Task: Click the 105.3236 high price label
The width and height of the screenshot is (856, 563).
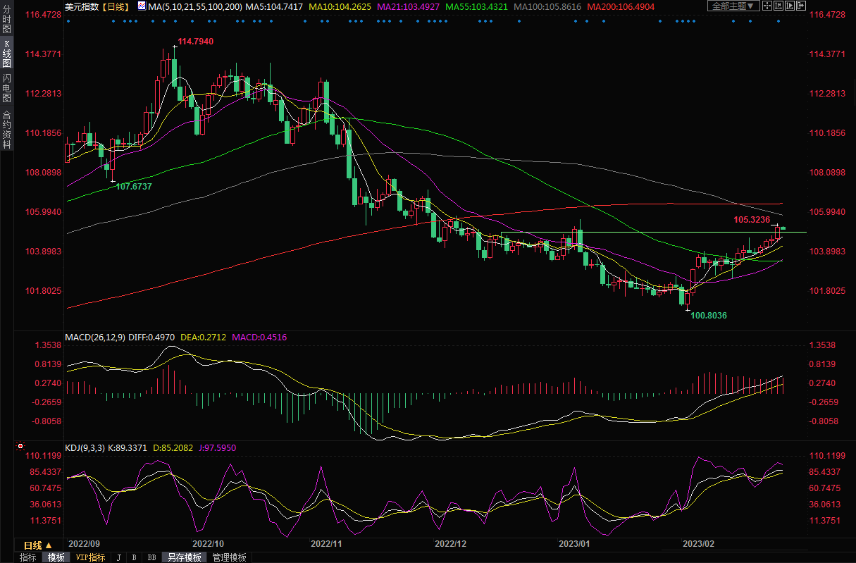Action: [750, 220]
